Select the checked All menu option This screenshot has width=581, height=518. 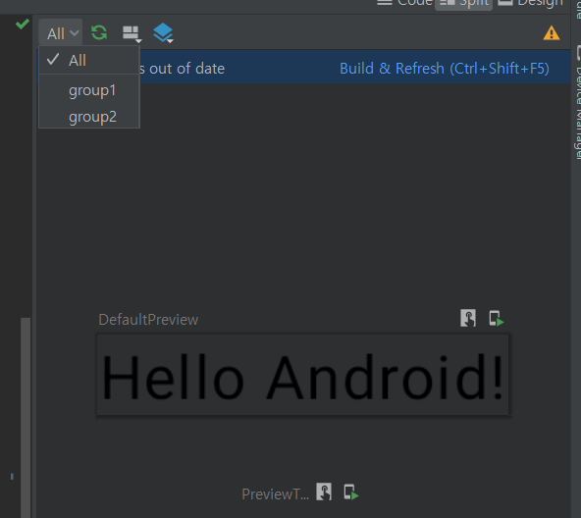89,60
